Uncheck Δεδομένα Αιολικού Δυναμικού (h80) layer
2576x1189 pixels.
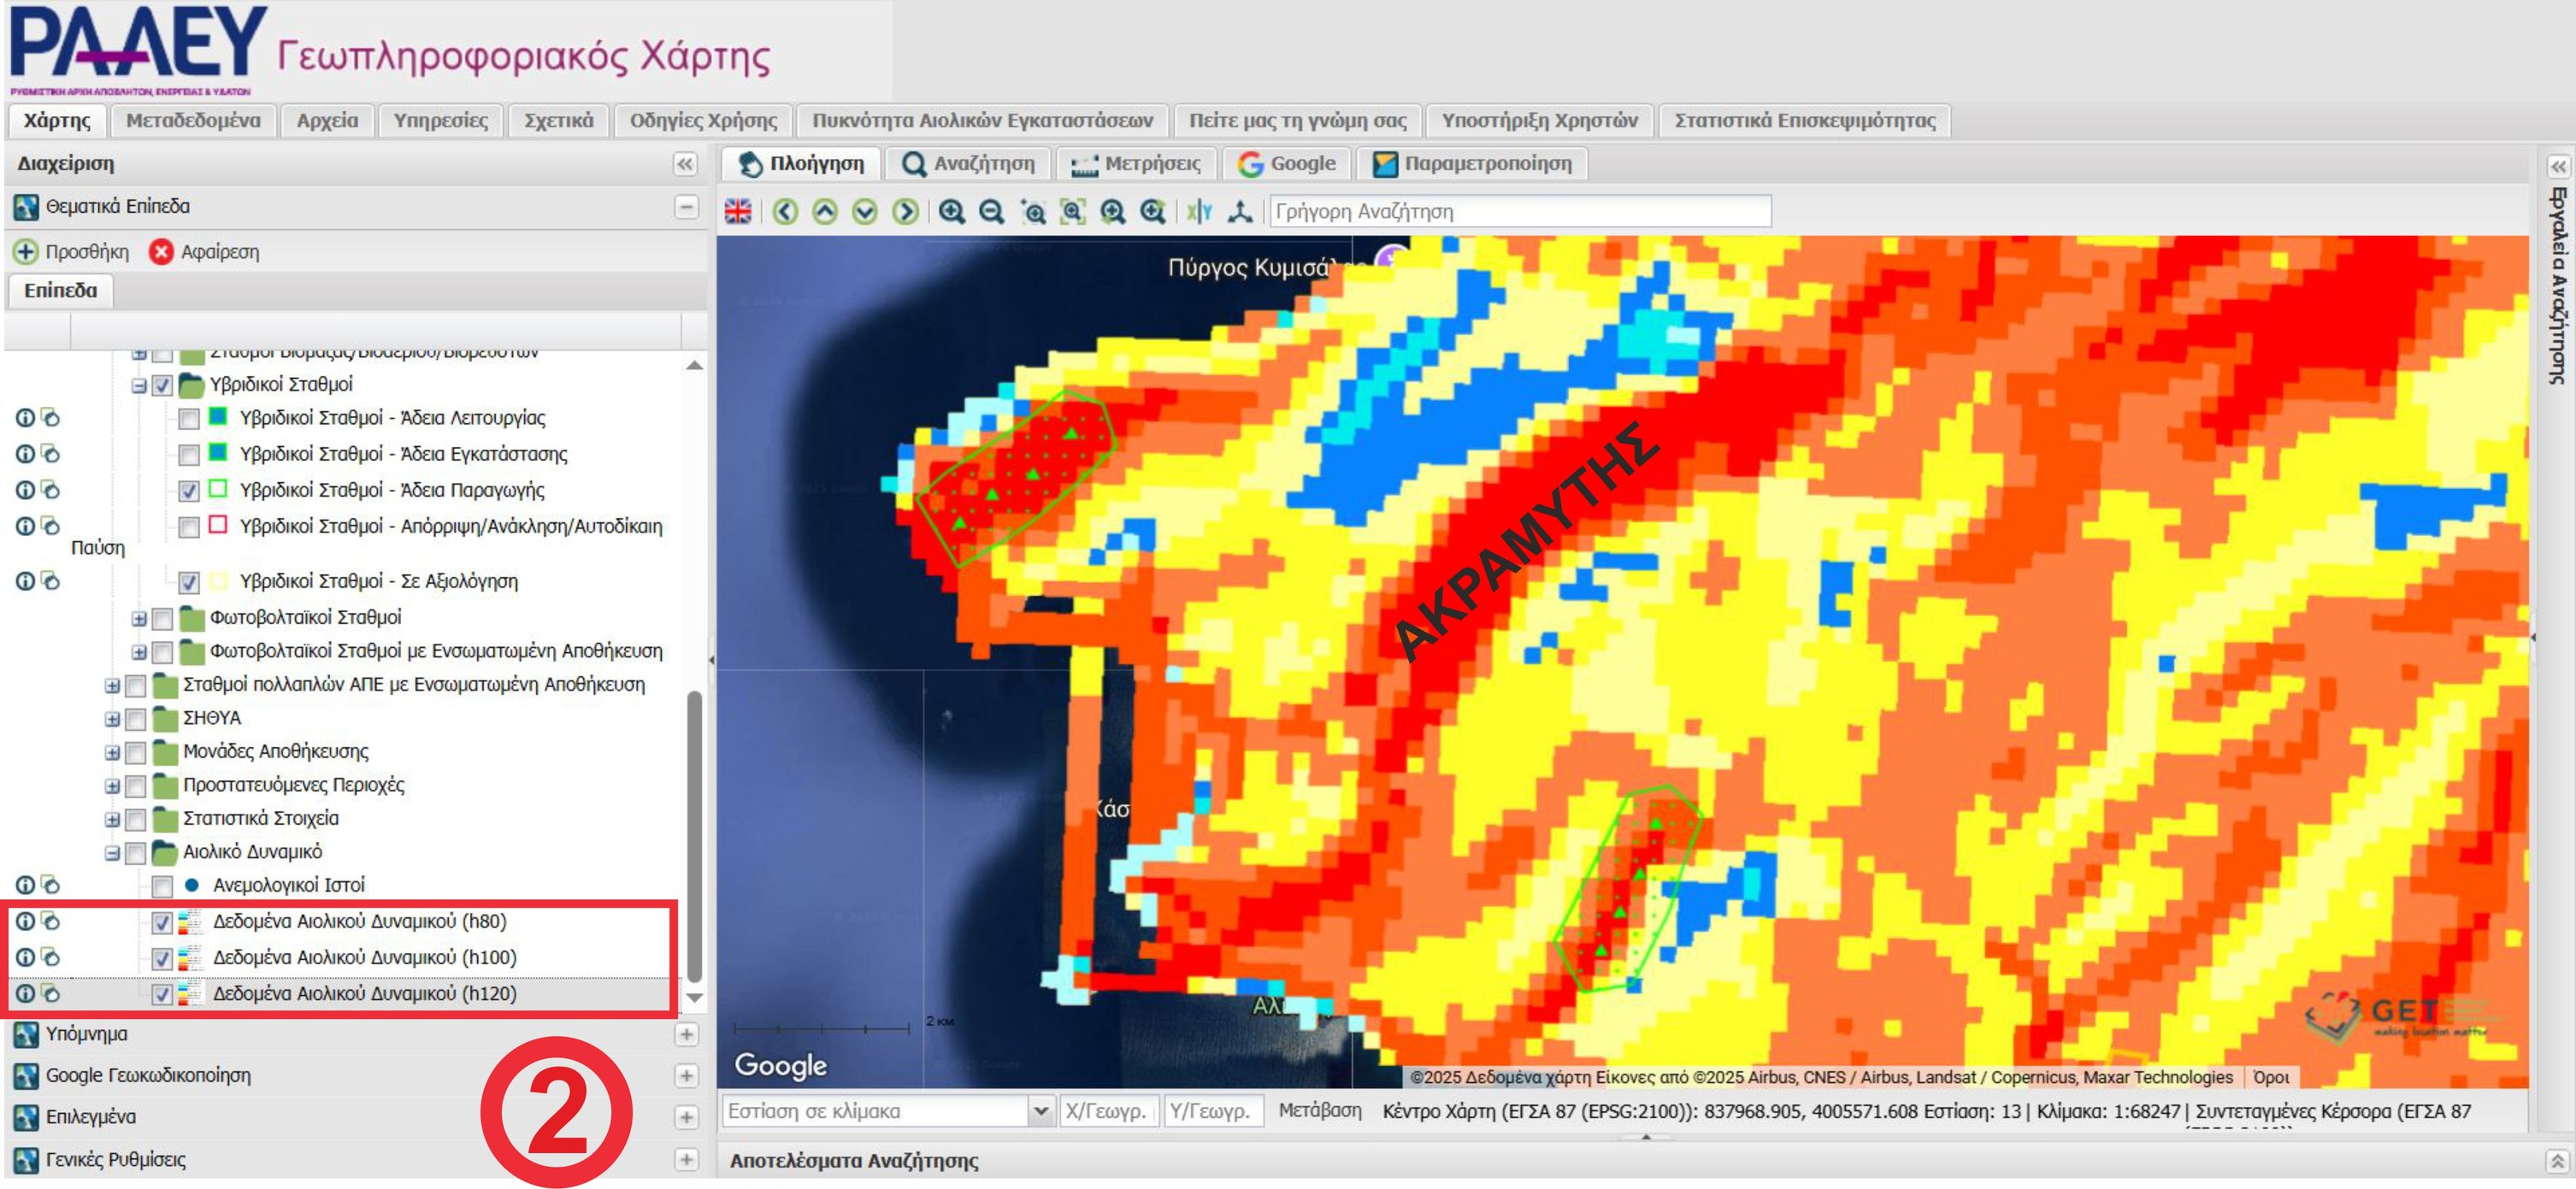pos(162,922)
